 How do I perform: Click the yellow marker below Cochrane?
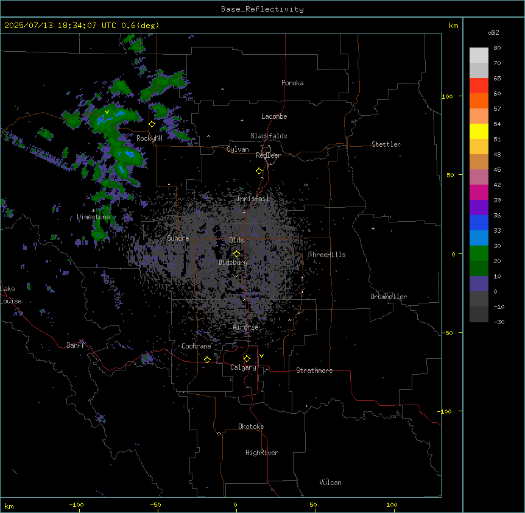[207, 359]
